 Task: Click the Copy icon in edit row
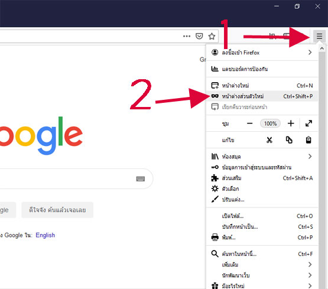point(289,140)
